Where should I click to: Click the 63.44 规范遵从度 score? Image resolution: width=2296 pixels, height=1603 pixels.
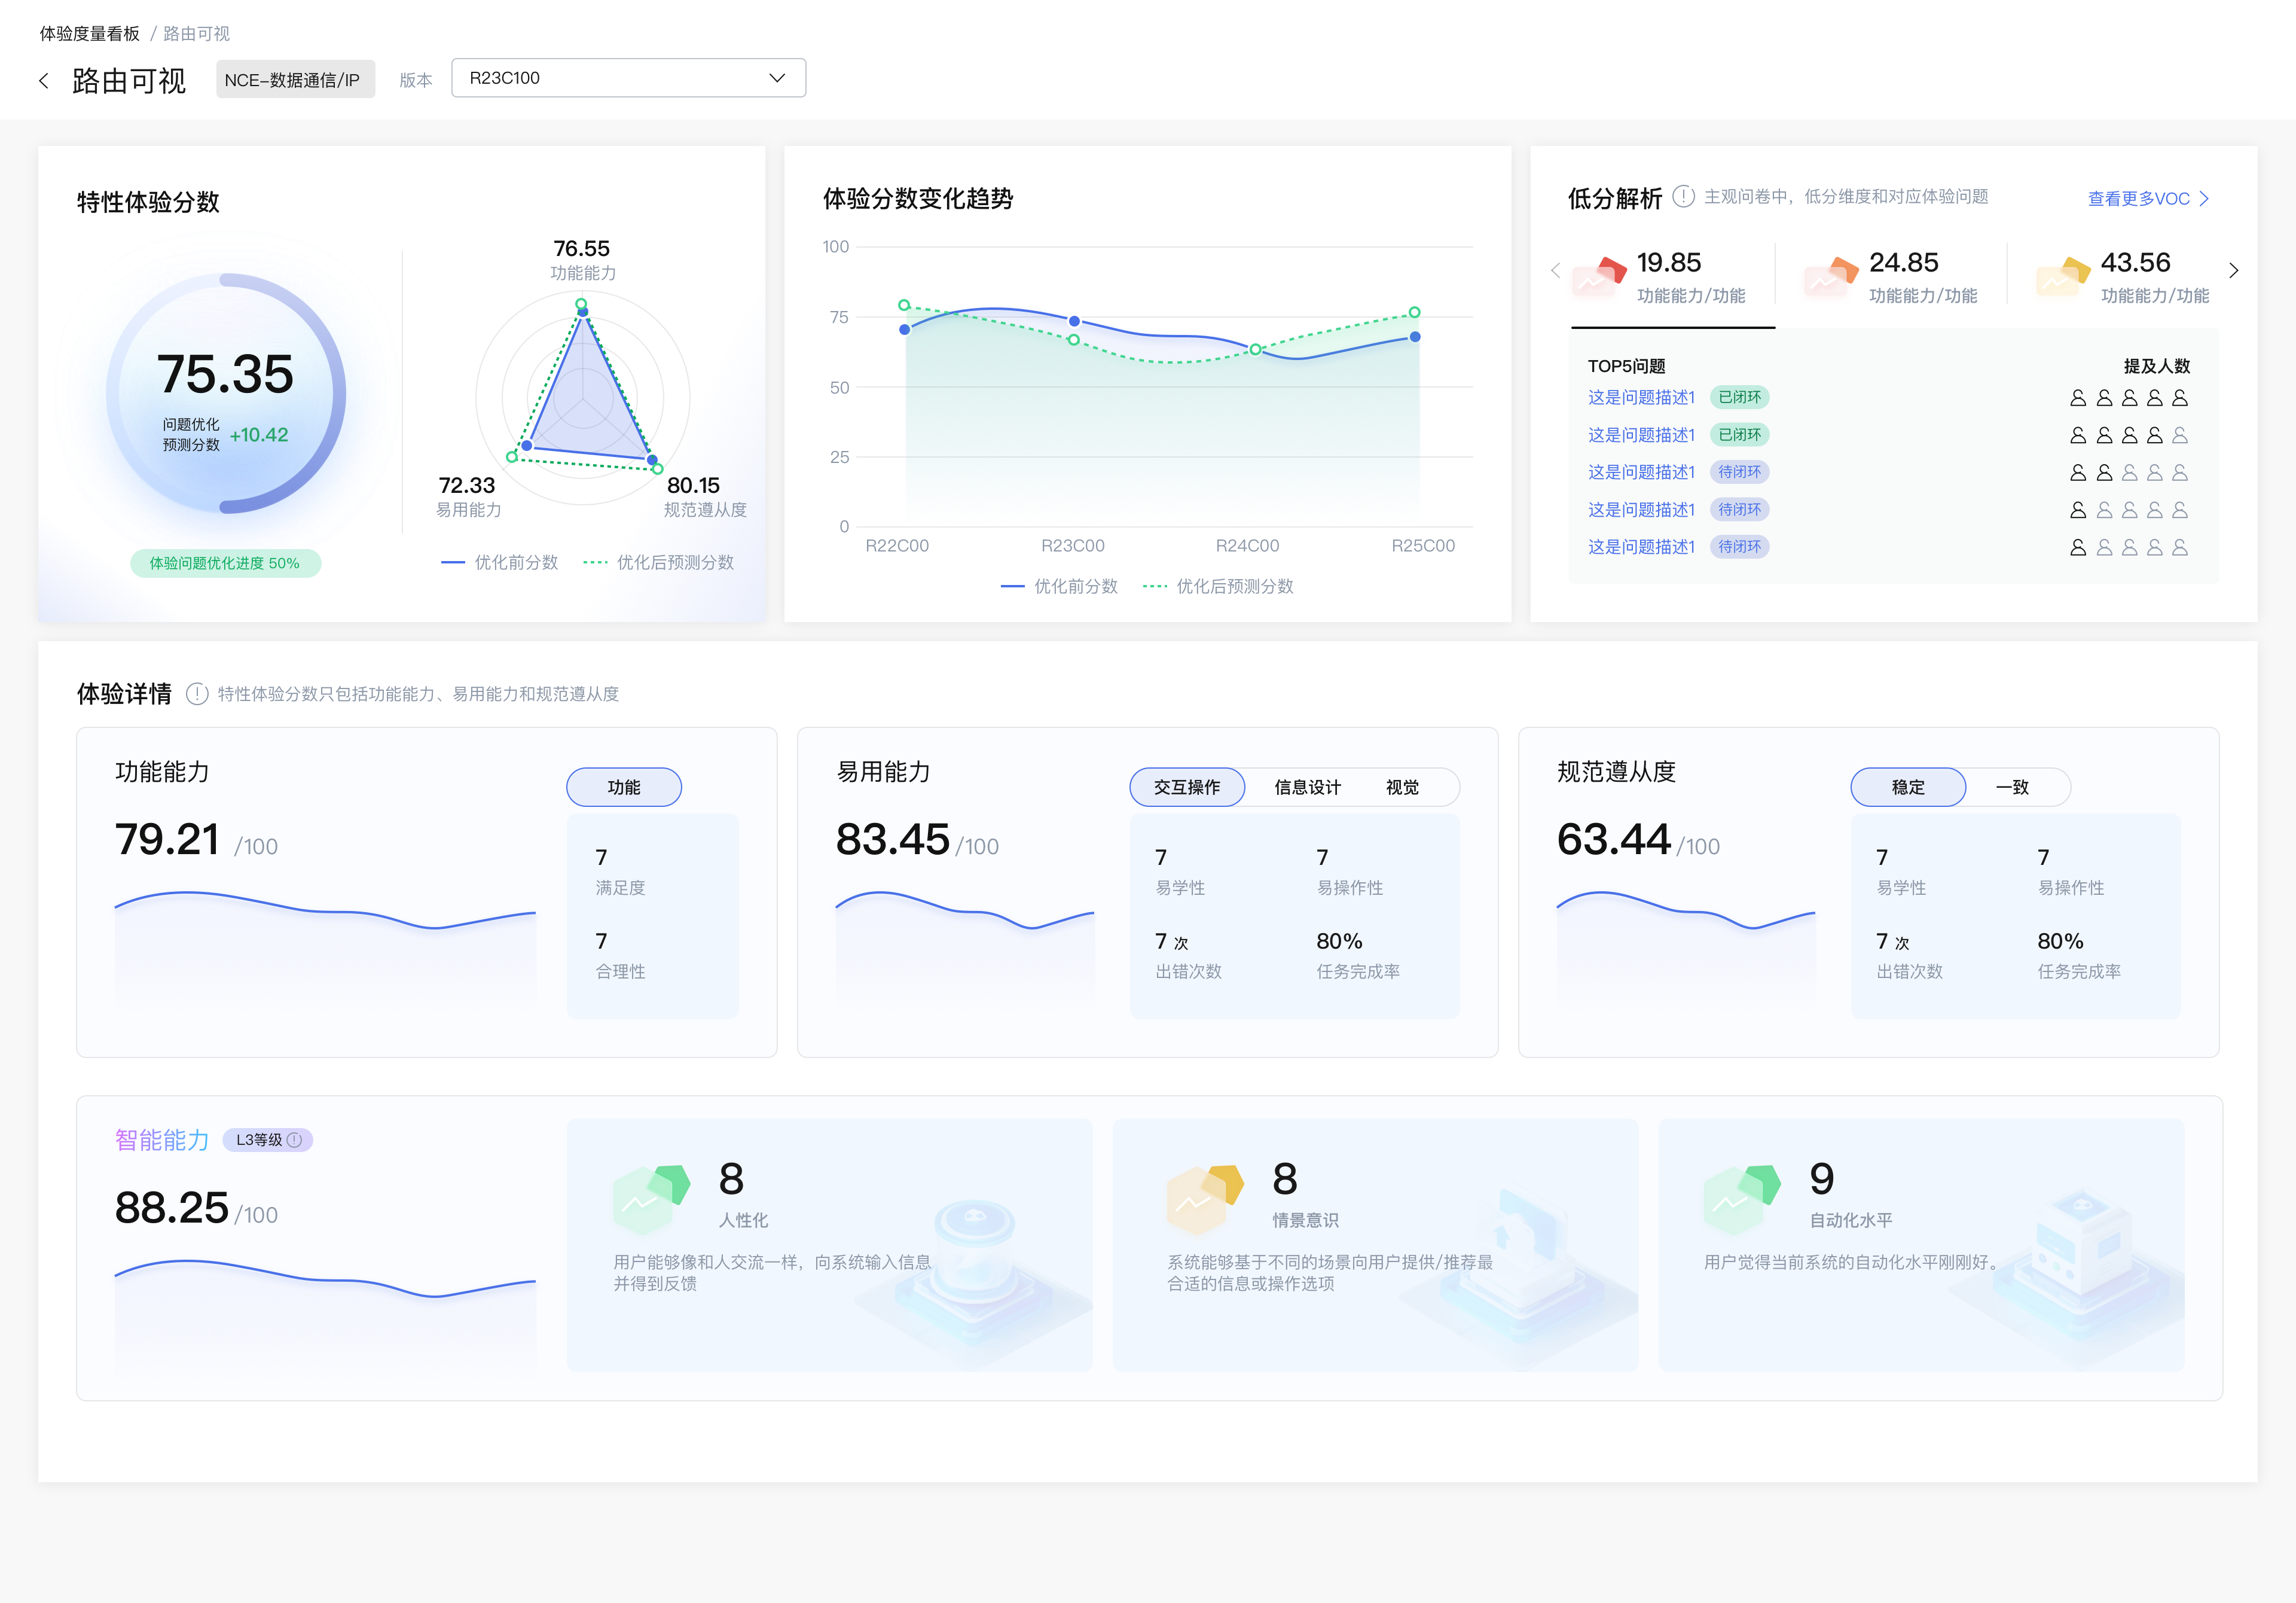point(1614,840)
